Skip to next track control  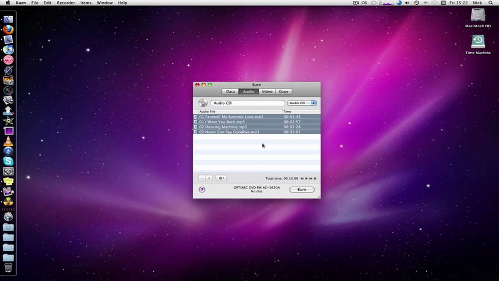311,178
